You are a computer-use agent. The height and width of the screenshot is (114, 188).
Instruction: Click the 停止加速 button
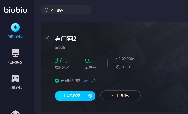click(121, 95)
